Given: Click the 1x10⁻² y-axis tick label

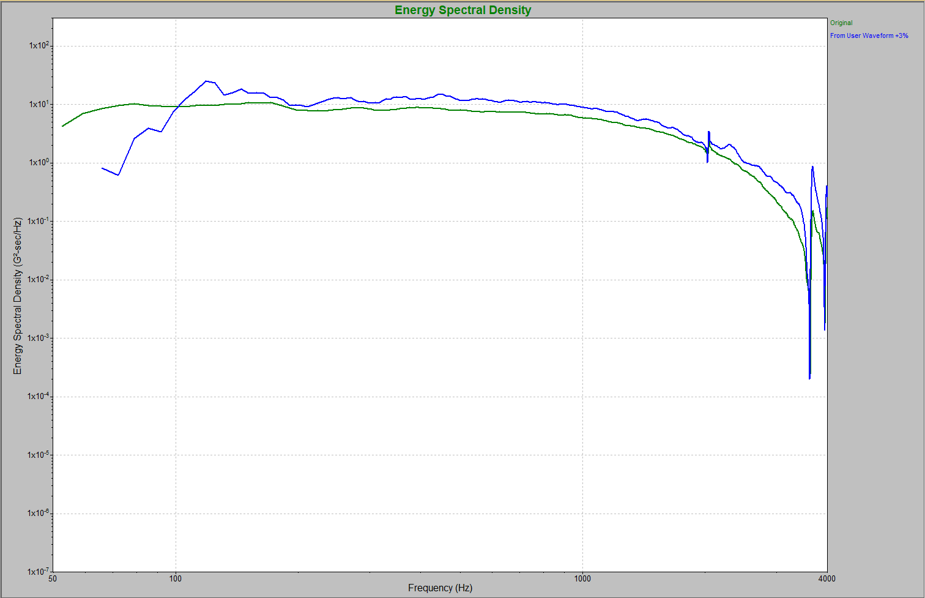Looking at the screenshot, I should click(x=39, y=279).
